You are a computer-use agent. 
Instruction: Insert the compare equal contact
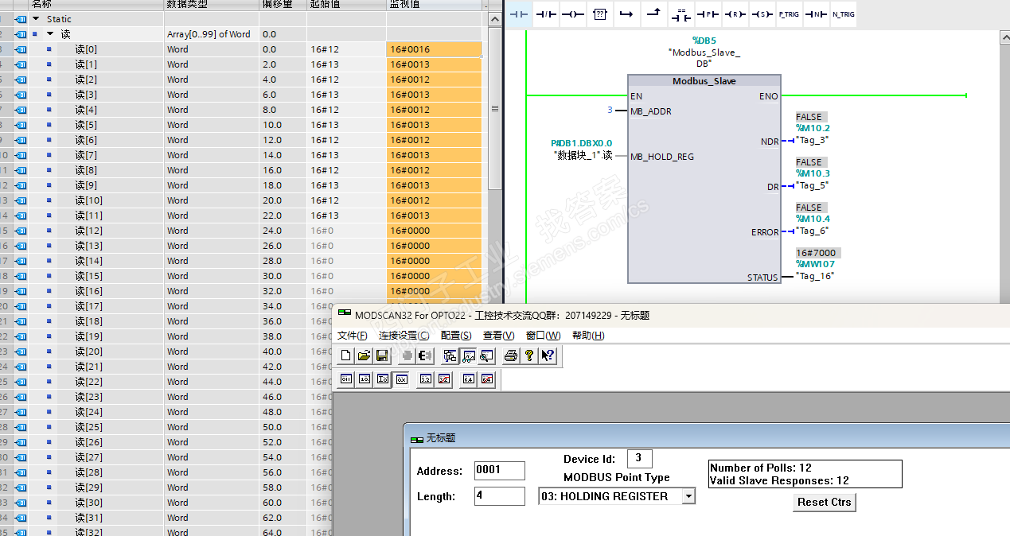pos(680,14)
